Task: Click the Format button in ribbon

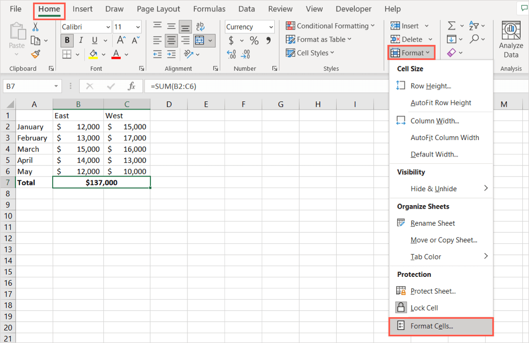Action: pos(411,53)
